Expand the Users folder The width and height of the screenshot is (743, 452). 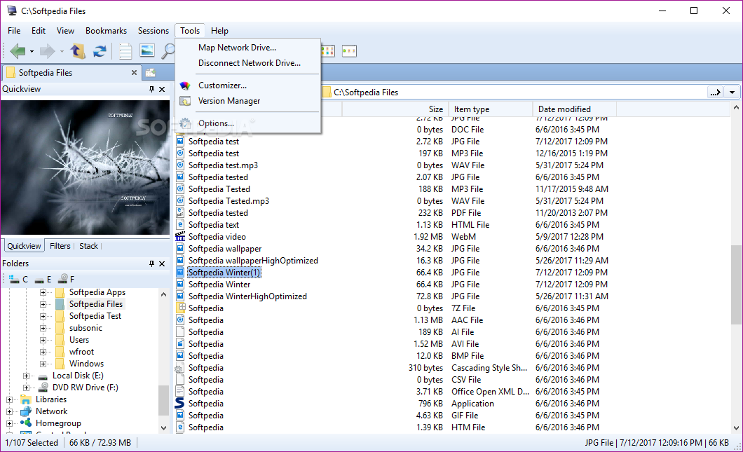[x=43, y=340]
